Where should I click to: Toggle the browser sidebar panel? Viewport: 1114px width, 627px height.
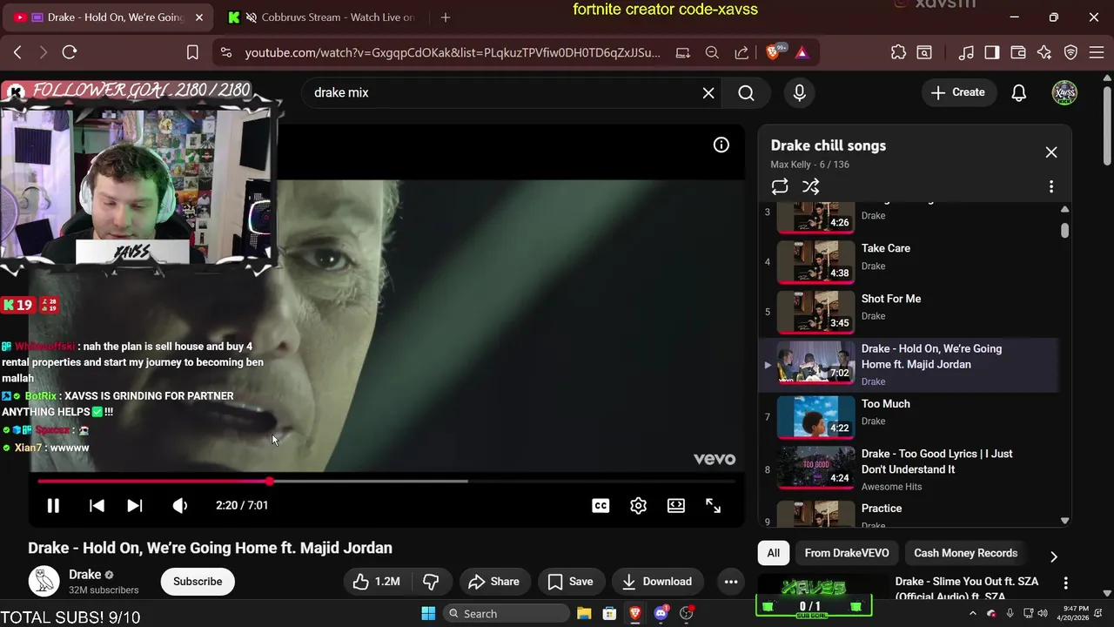click(x=991, y=52)
